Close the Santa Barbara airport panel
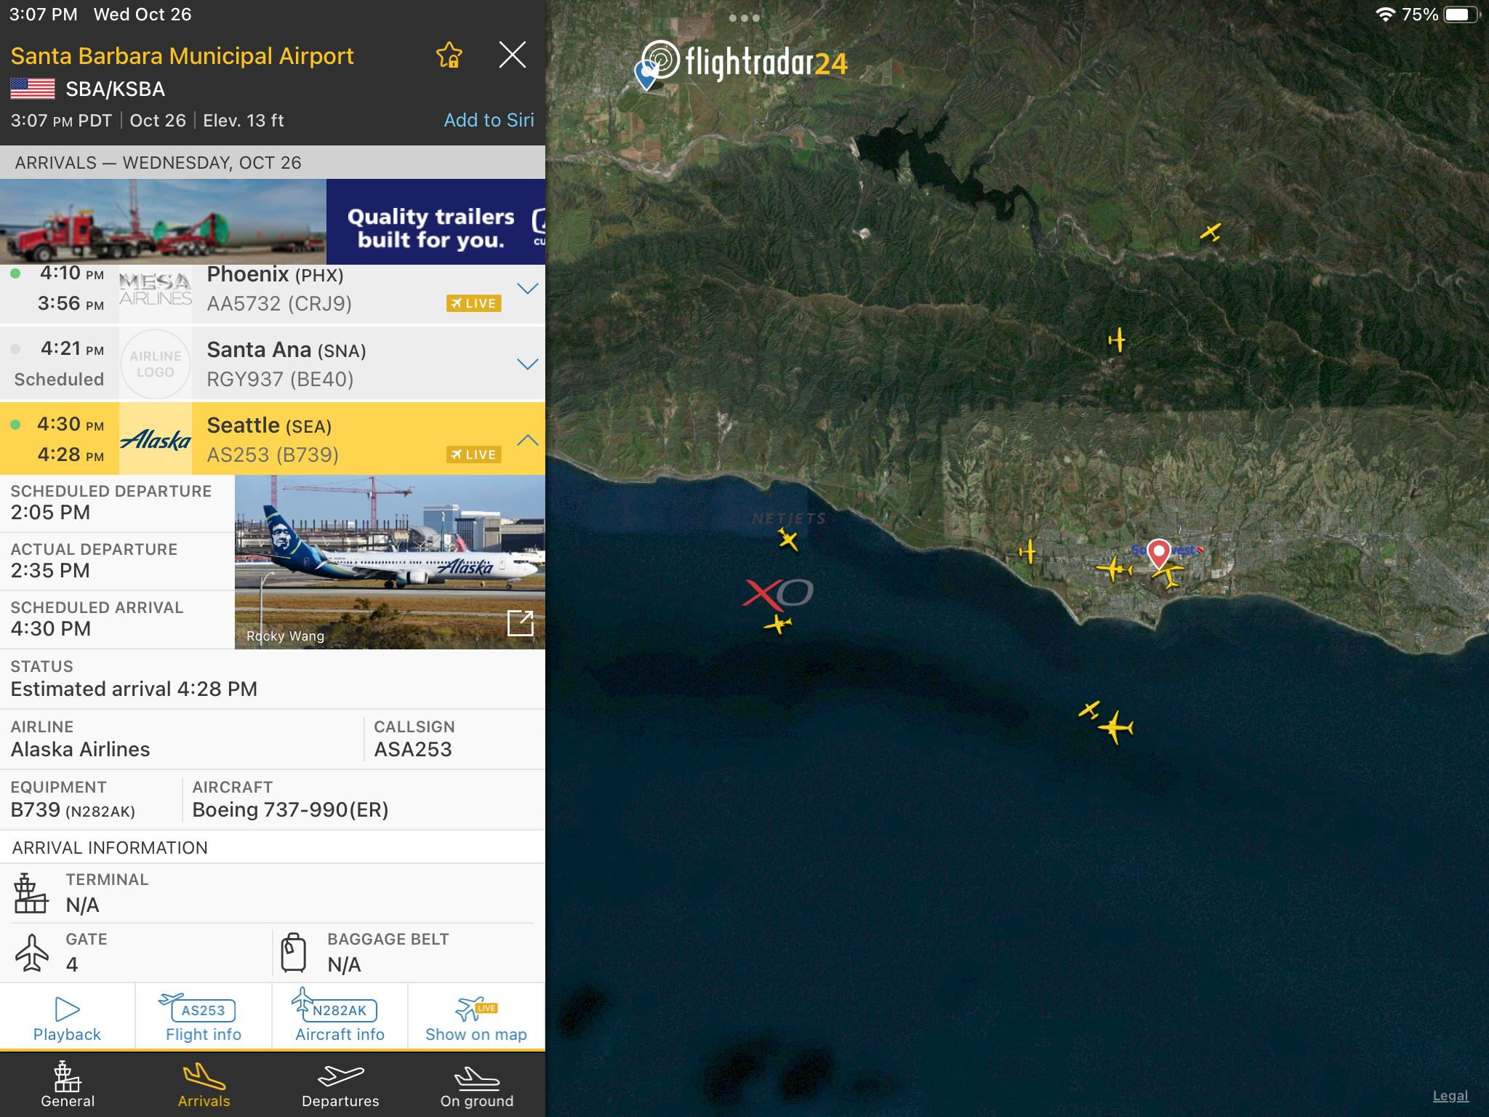Viewport: 1489px width, 1117px height. 513,55
